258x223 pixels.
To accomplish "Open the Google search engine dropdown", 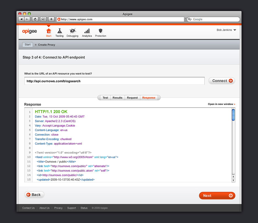I will coord(190,19).
